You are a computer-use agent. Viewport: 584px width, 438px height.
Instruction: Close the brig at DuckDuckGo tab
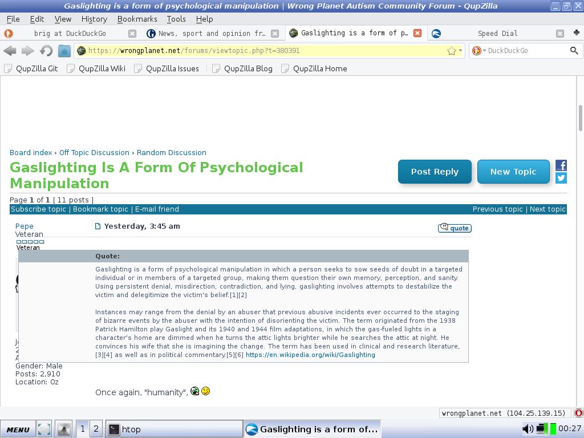tap(132, 34)
